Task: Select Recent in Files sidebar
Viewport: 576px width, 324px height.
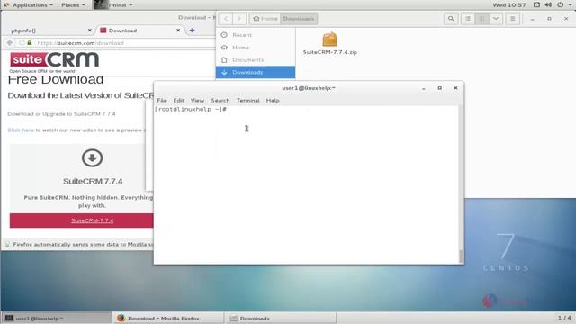Action: tap(256, 35)
